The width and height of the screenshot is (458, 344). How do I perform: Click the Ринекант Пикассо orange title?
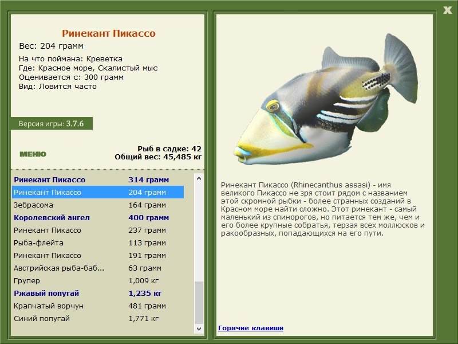pos(108,33)
